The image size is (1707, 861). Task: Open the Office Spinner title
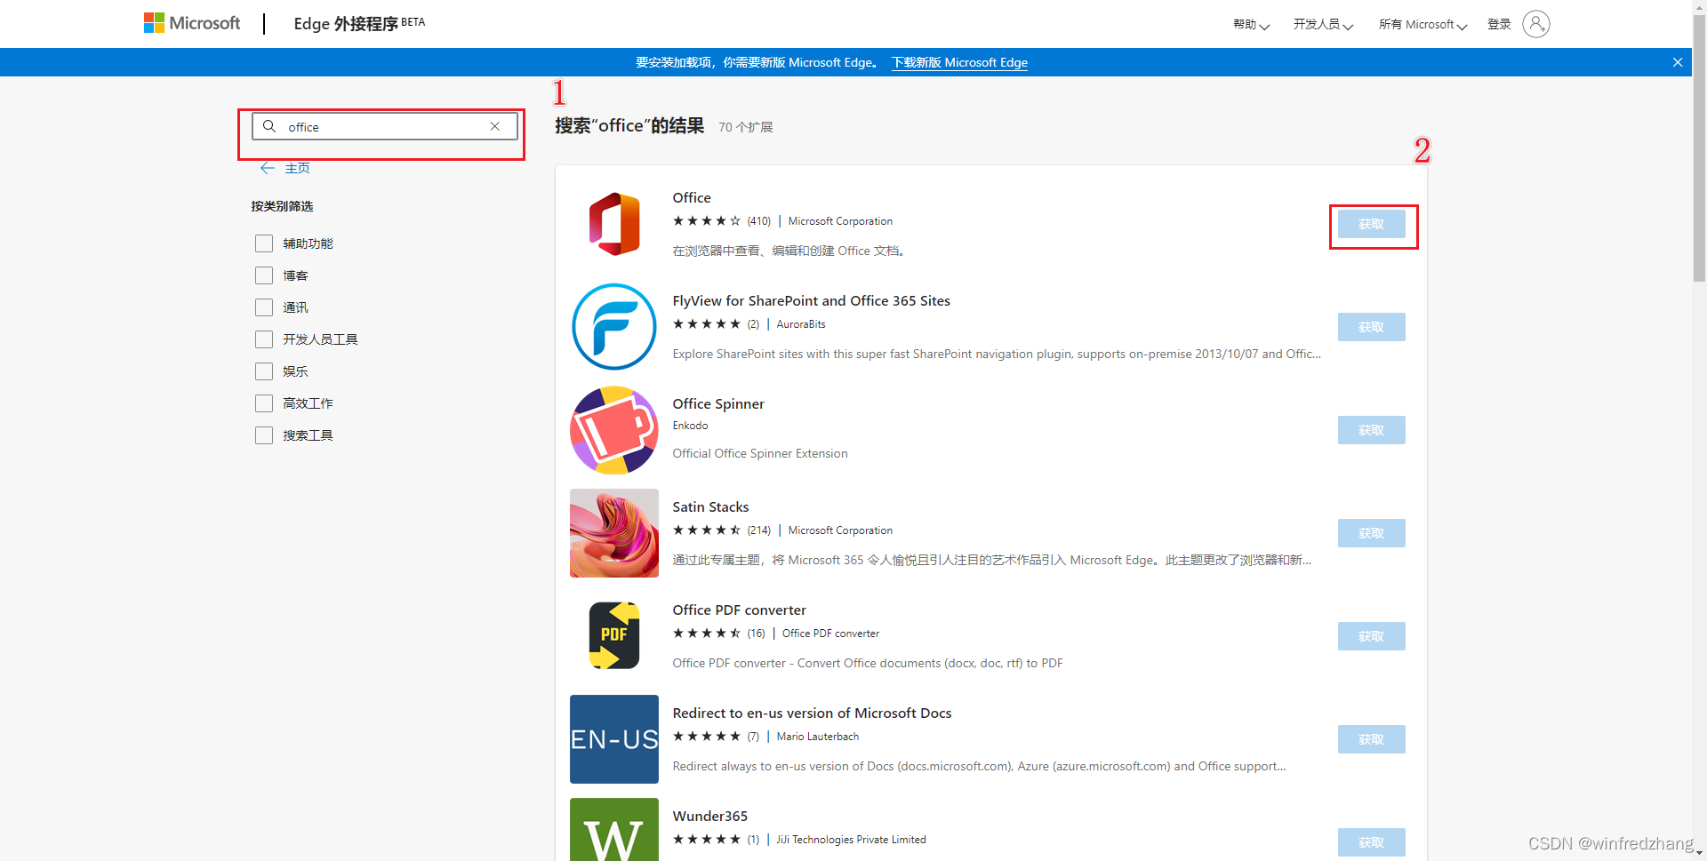718,403
